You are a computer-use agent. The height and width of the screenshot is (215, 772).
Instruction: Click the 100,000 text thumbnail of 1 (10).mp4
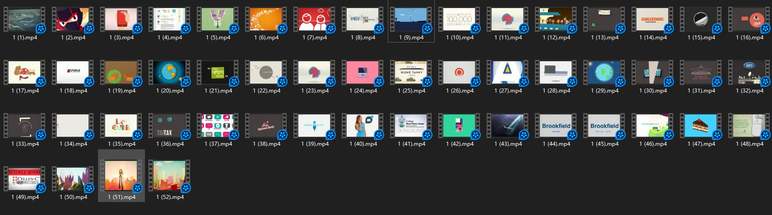click(459, 19)
